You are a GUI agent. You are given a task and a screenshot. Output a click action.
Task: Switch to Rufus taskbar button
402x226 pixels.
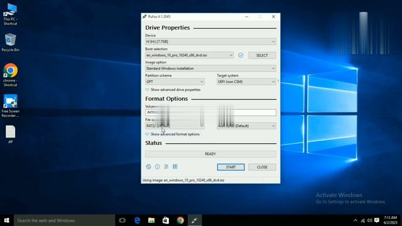click(195, 220)
